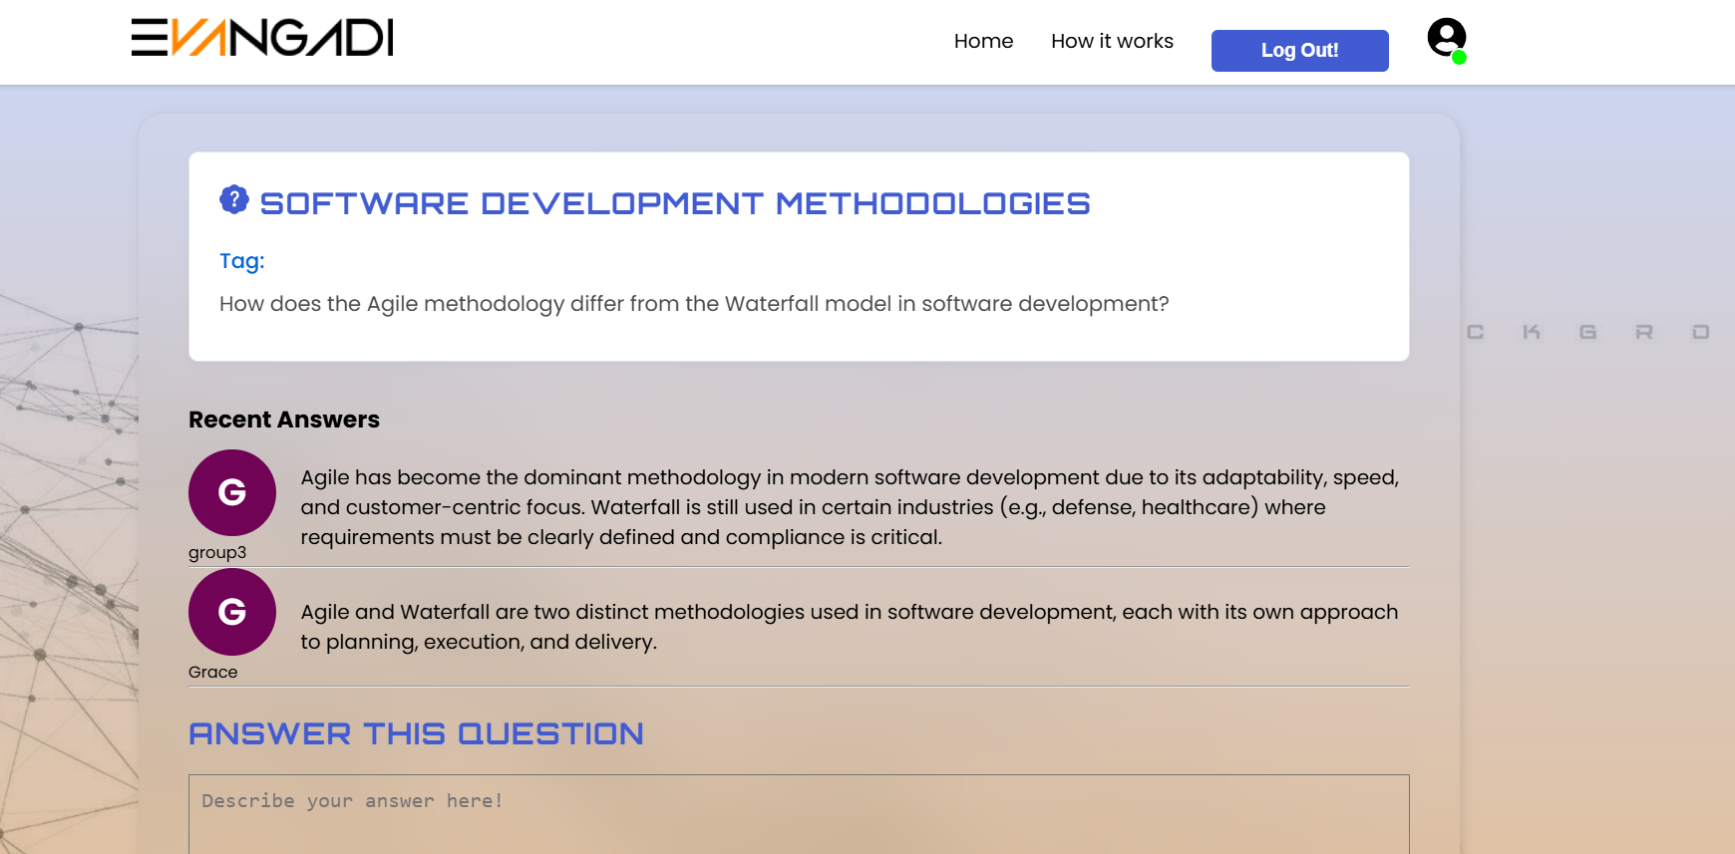
Task: Select group3's answer about Agile dominance
Action: (x=849, y=507)
